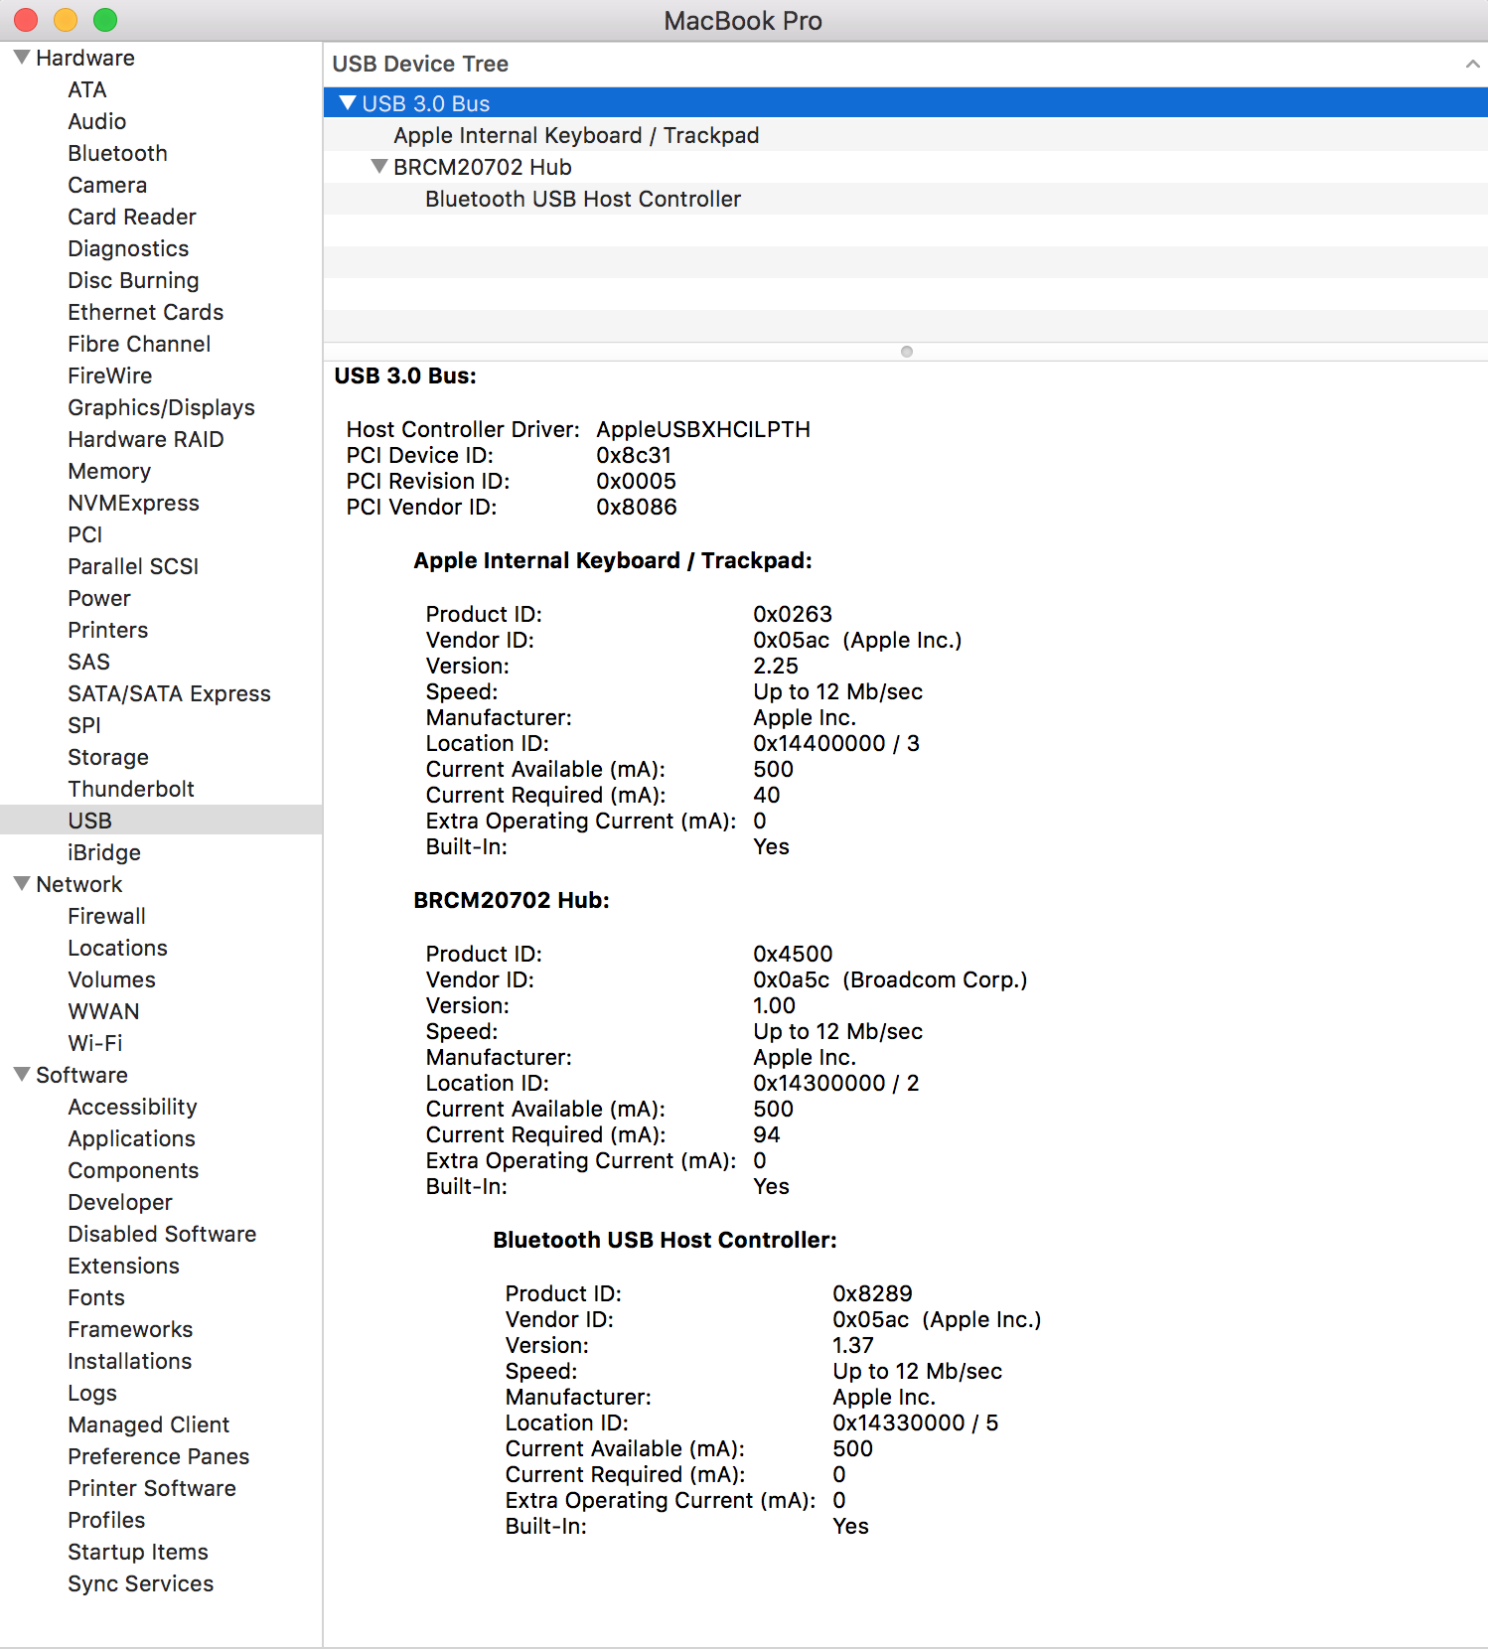Open the Extensions software category
This screenshot has height=1649, width=1488.
point(123,1266)
